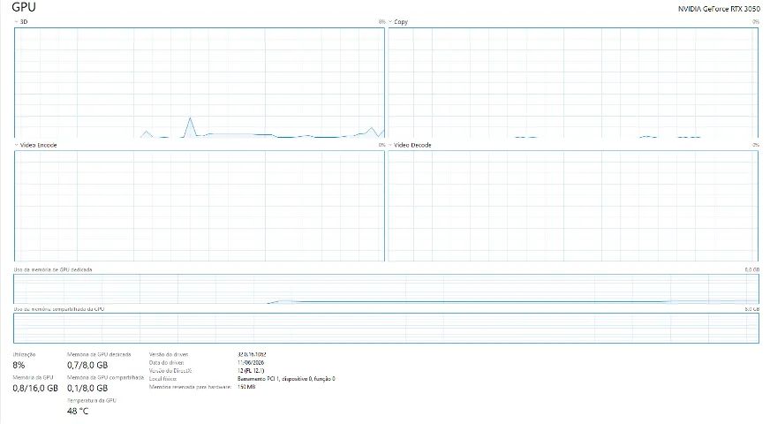Click the 150 MB reserved memory value
This screenshot has width=770, height=424.
point(246,387)
